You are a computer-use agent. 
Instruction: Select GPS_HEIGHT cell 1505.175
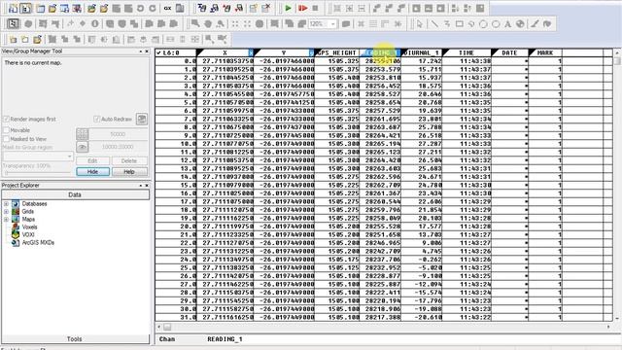tap(337, 260)
